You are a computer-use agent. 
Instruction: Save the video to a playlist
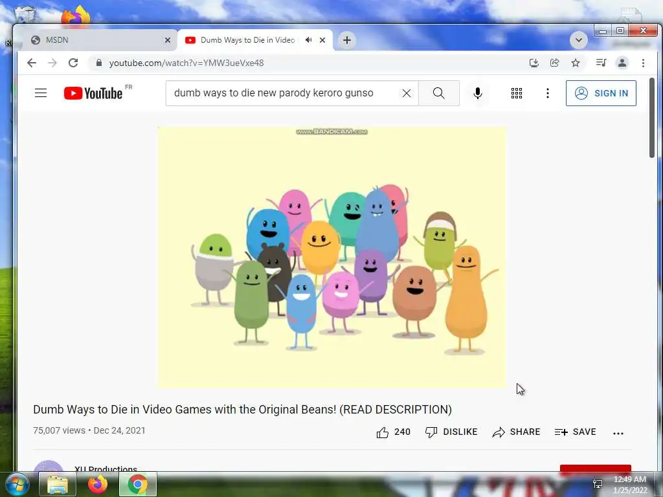tap(575, 432)
